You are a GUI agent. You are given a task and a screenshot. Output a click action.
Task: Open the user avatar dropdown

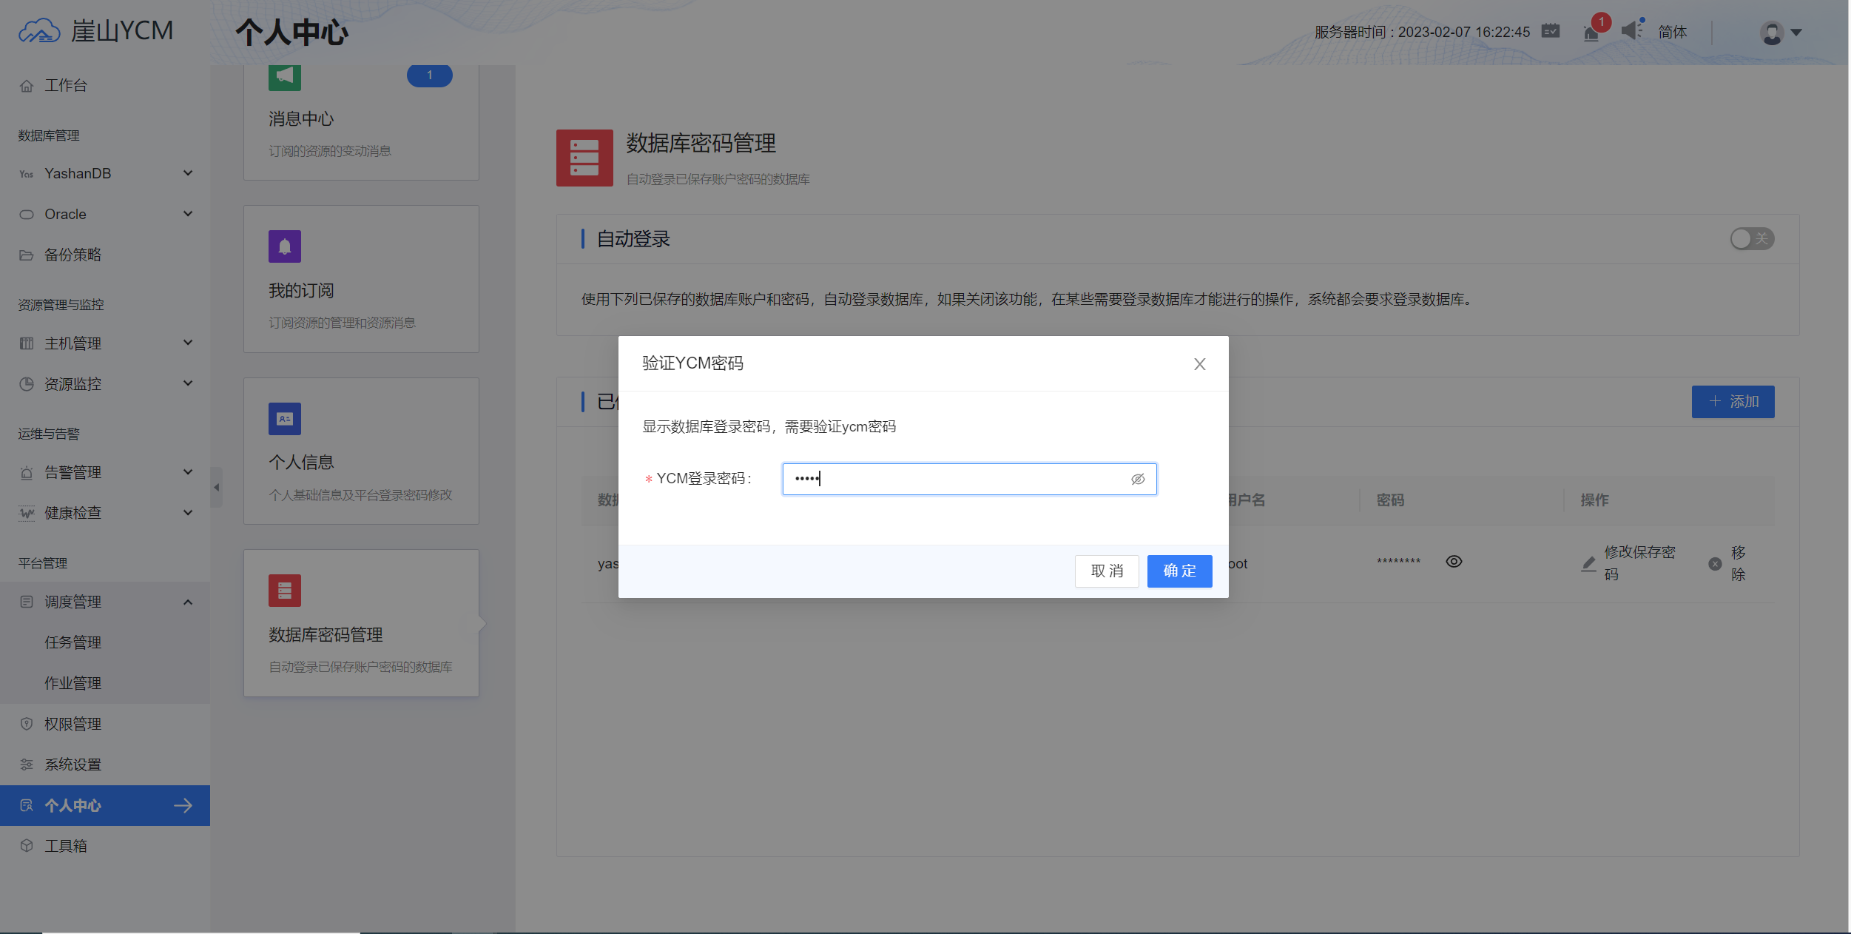[1771, 33]
